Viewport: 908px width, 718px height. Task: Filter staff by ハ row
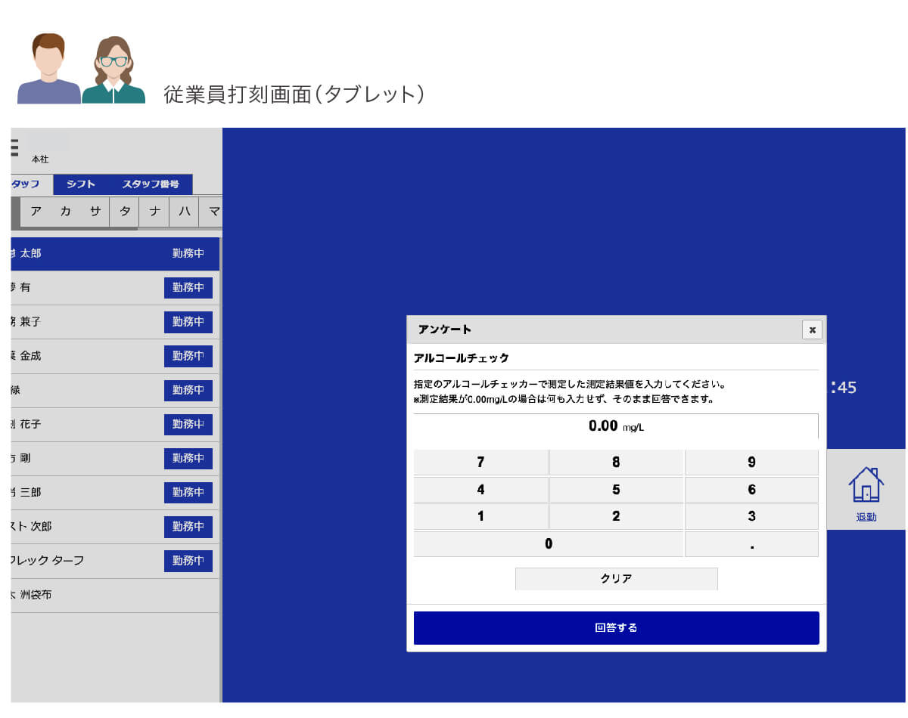pyautogui.click(x=184, y=212)
